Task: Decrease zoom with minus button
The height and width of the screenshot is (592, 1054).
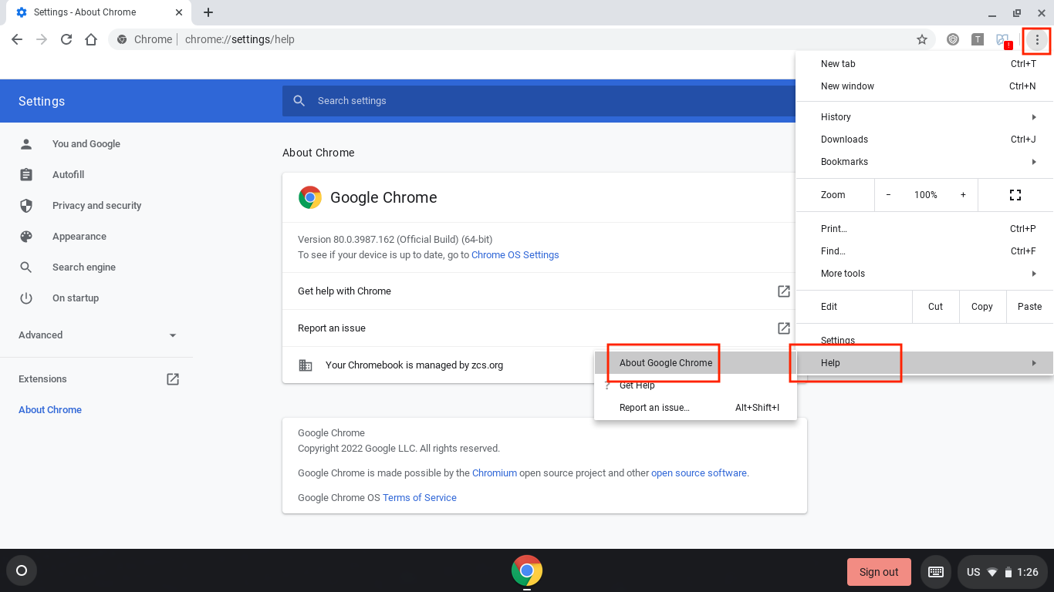Action: point(888,195)
